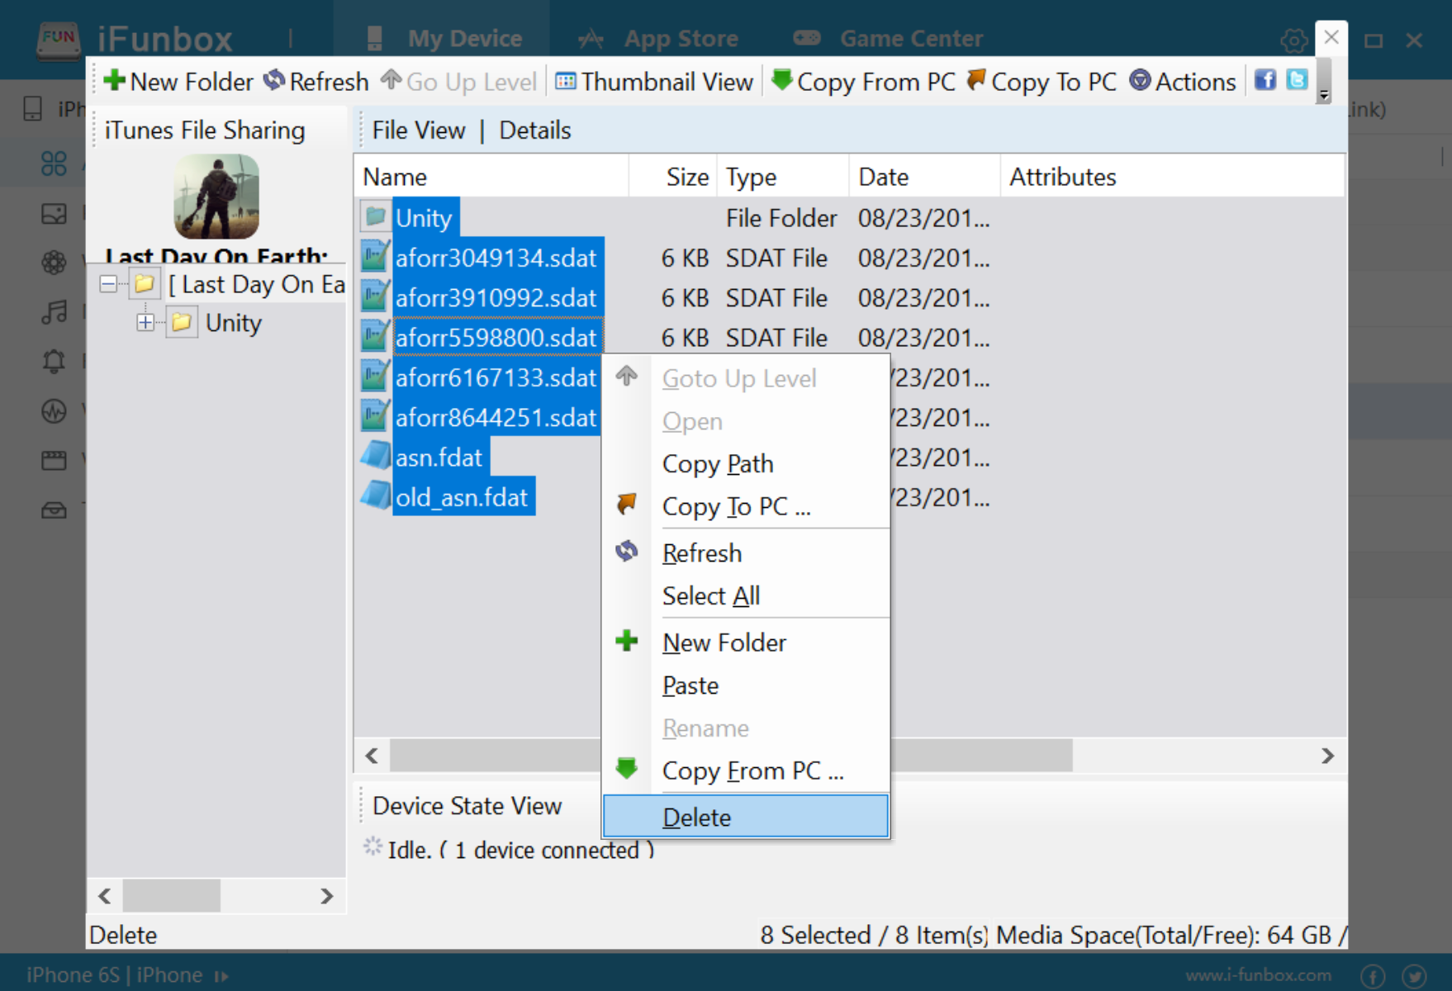Click Copy From PC in toolbar

pos(863,81)
